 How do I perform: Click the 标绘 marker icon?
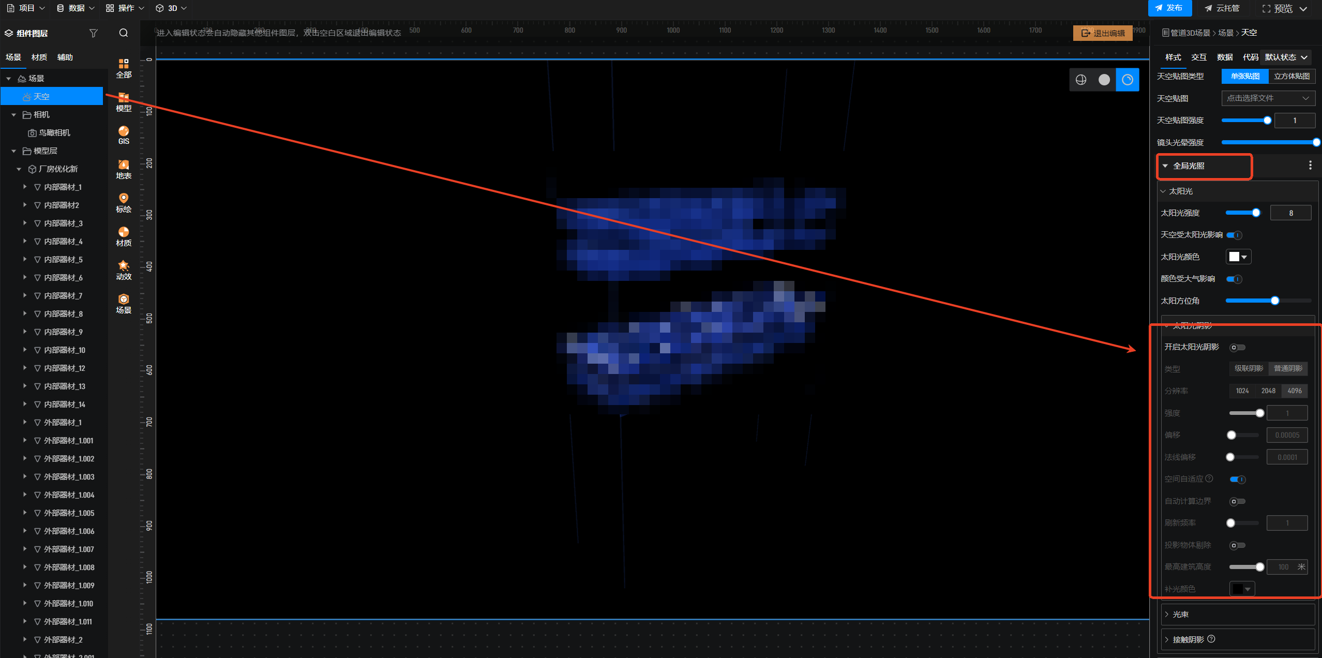click(124, 202)
